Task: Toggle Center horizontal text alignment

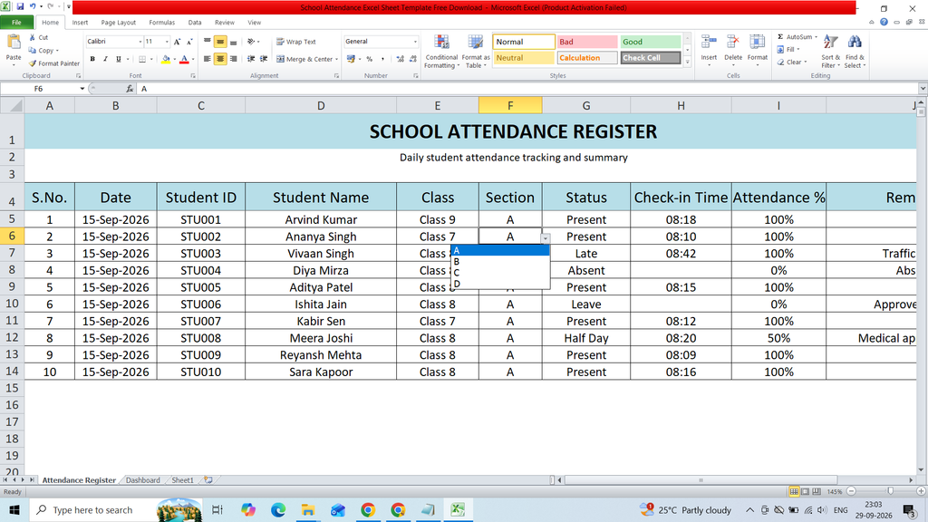Action: pos(220,59)
